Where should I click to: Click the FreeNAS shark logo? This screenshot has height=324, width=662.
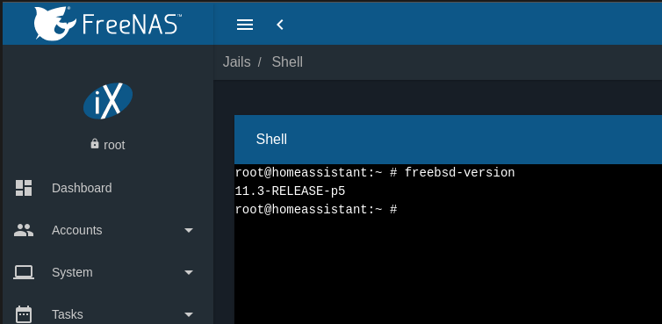click(x=55, y=24)
